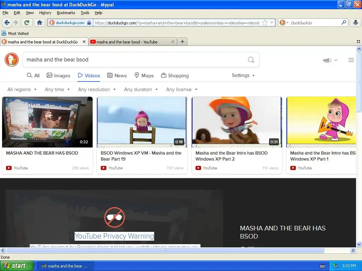Open the File menu
Image resolution: width=362 pixels, height=271 pixels.
(x=5, y=13)
